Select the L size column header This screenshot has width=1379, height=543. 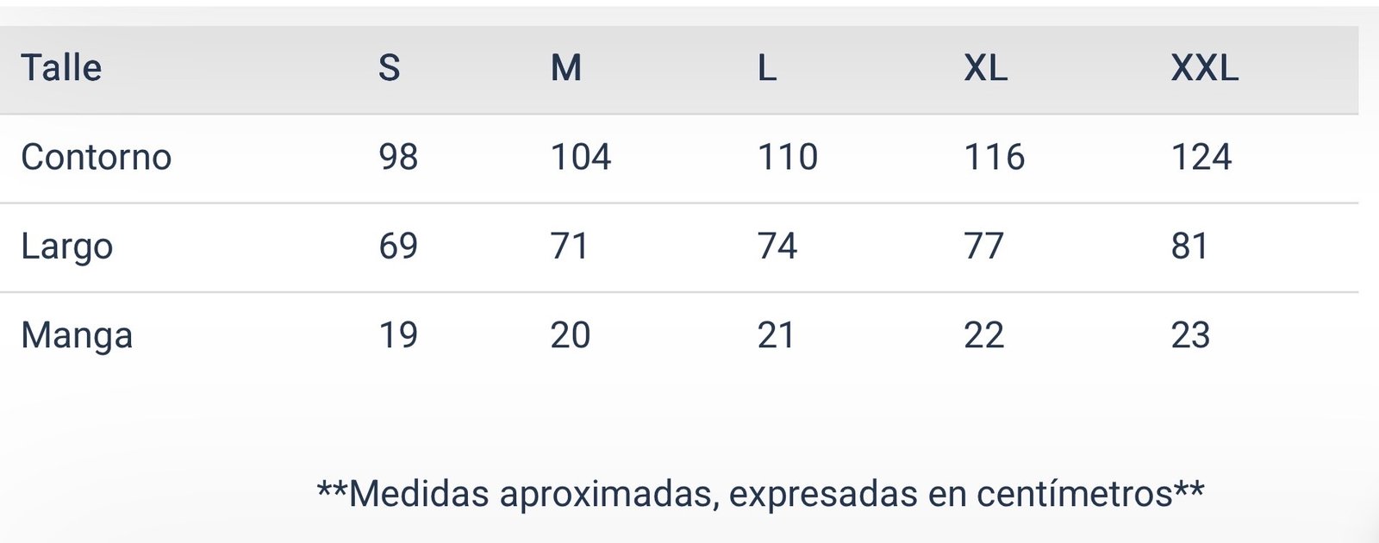pyautogui.click(x=767, y=68)
